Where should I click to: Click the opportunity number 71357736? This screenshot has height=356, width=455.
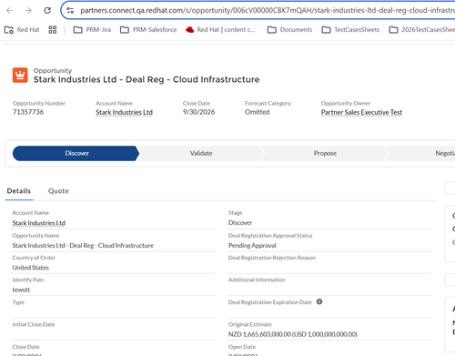tap(28, 112)
